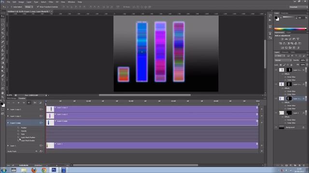This screenshot has width=309, height=173.
Task: Switch to the Mini Bridge tab
Action: [12, 98]
